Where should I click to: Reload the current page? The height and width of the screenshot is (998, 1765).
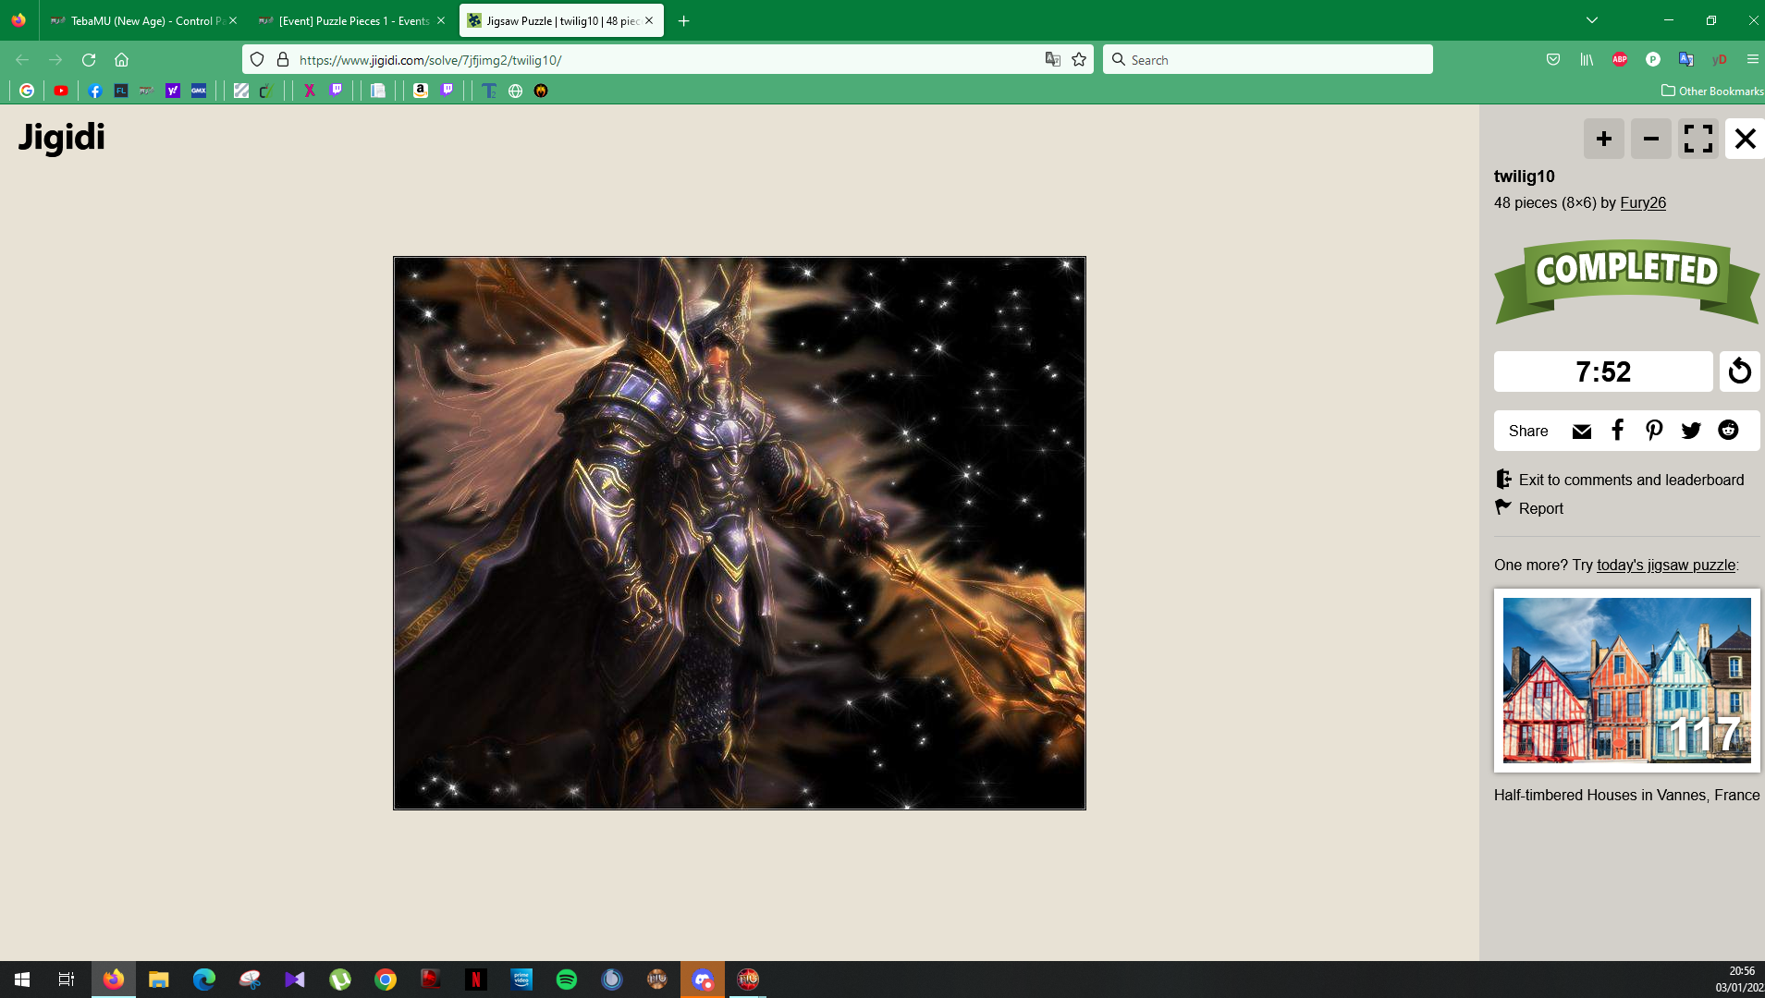click(x=89, y=59)
